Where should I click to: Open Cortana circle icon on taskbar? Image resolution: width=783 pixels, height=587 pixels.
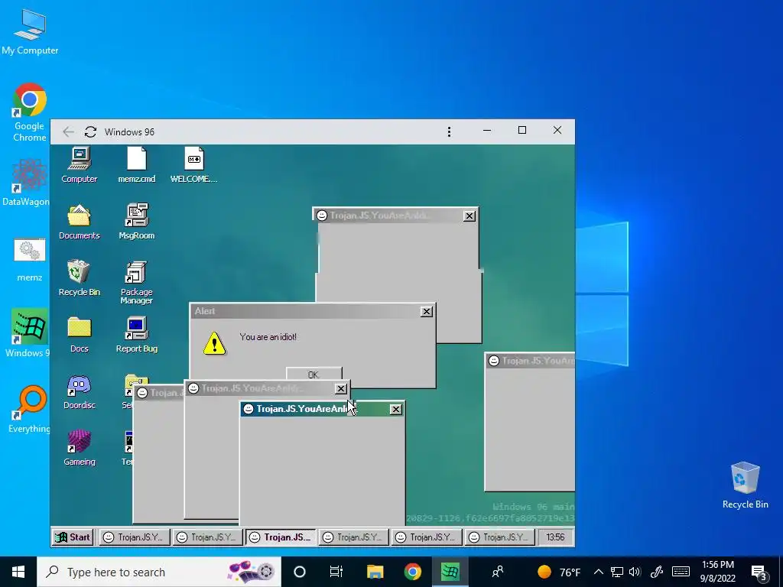coord(300,572)
